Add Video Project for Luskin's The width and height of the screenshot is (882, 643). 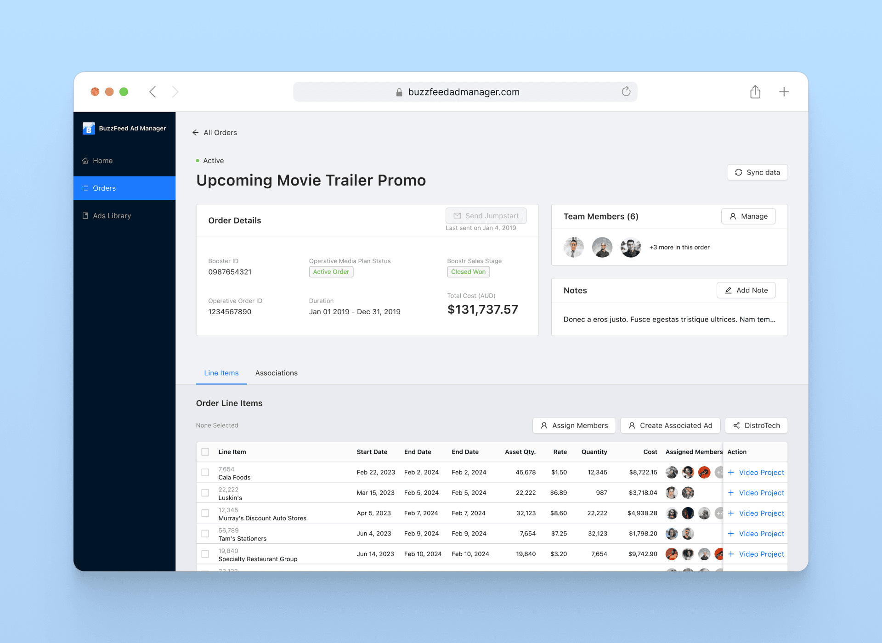[756, 493]
